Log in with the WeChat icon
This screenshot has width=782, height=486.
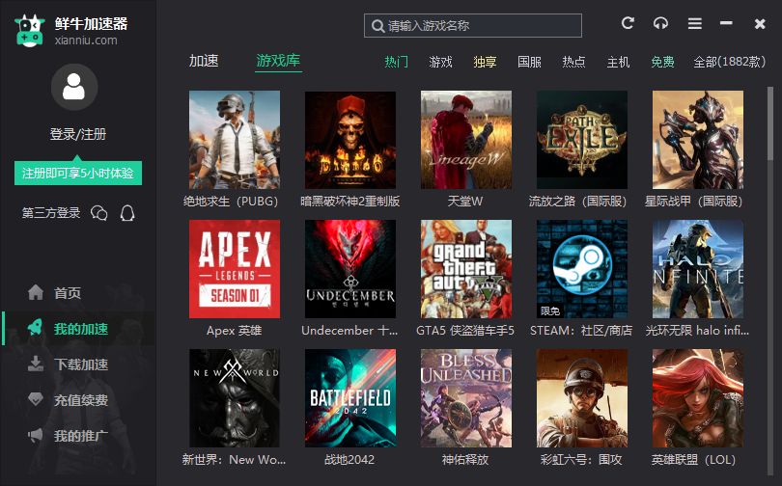pos(99,213)
